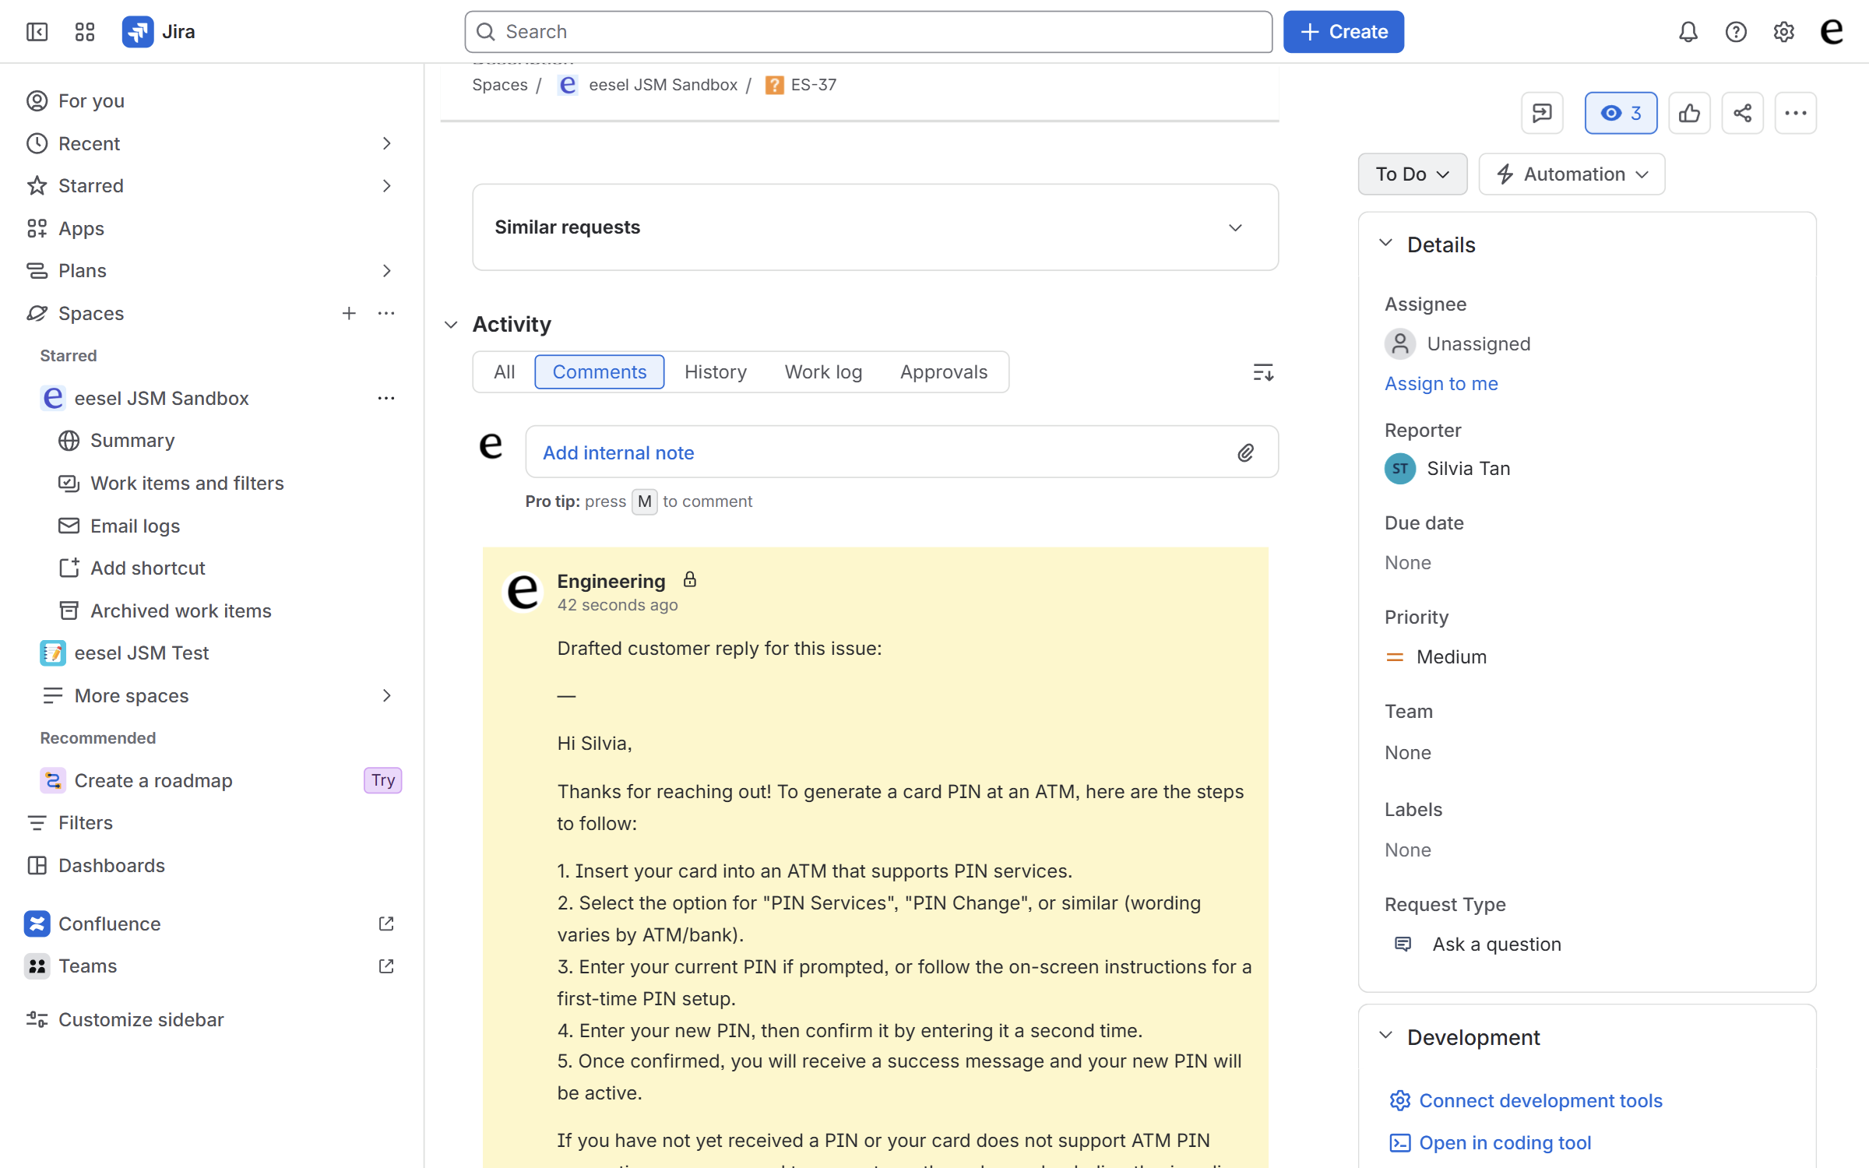Open notifications bell
1869x1168 pixels.
[1688, 32]
